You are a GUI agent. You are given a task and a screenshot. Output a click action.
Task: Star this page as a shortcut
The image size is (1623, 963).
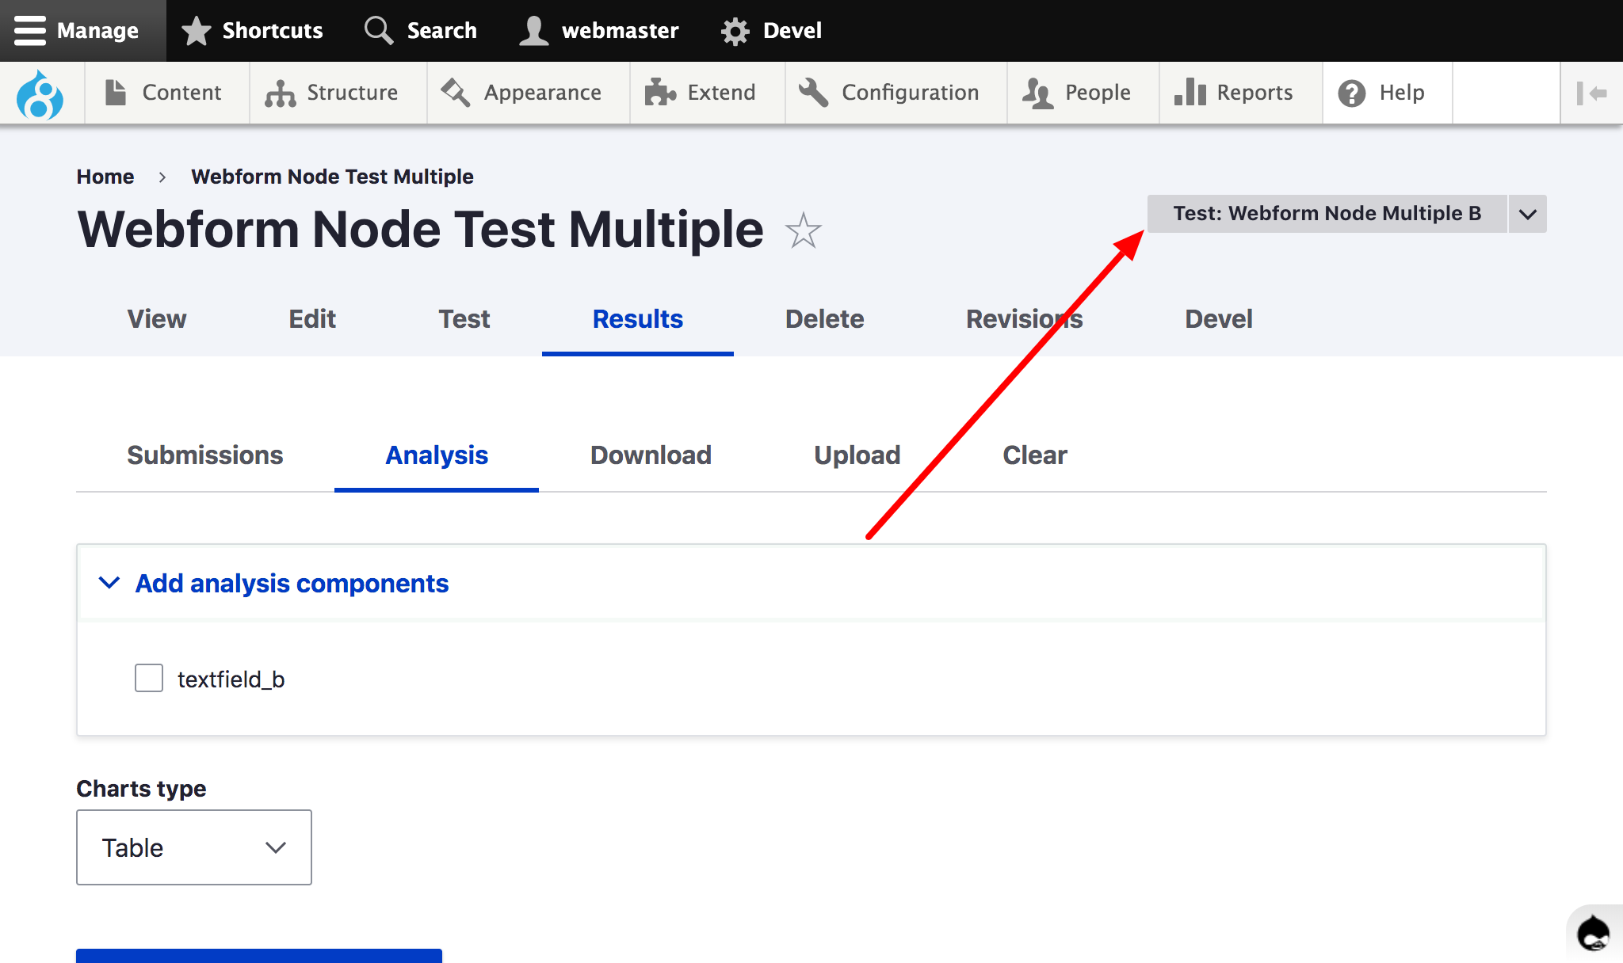(x=803, y=230)
